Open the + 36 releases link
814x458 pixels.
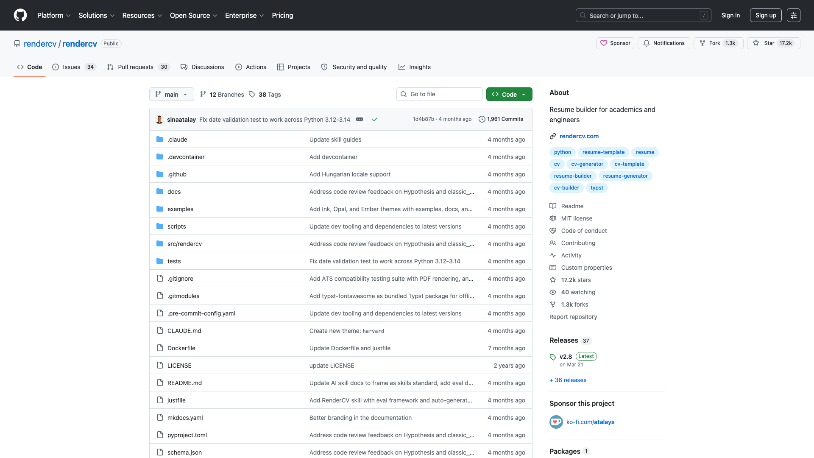click(568, 380)
